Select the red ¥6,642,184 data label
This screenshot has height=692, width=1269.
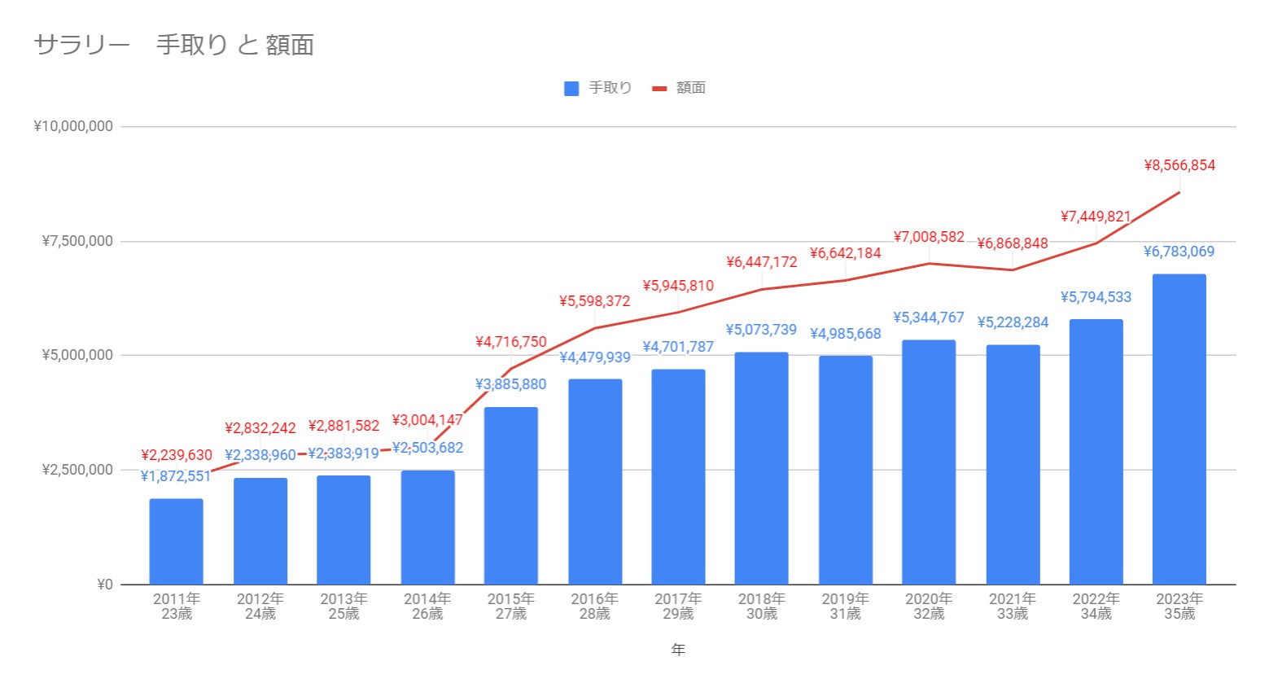coord(846,253)
